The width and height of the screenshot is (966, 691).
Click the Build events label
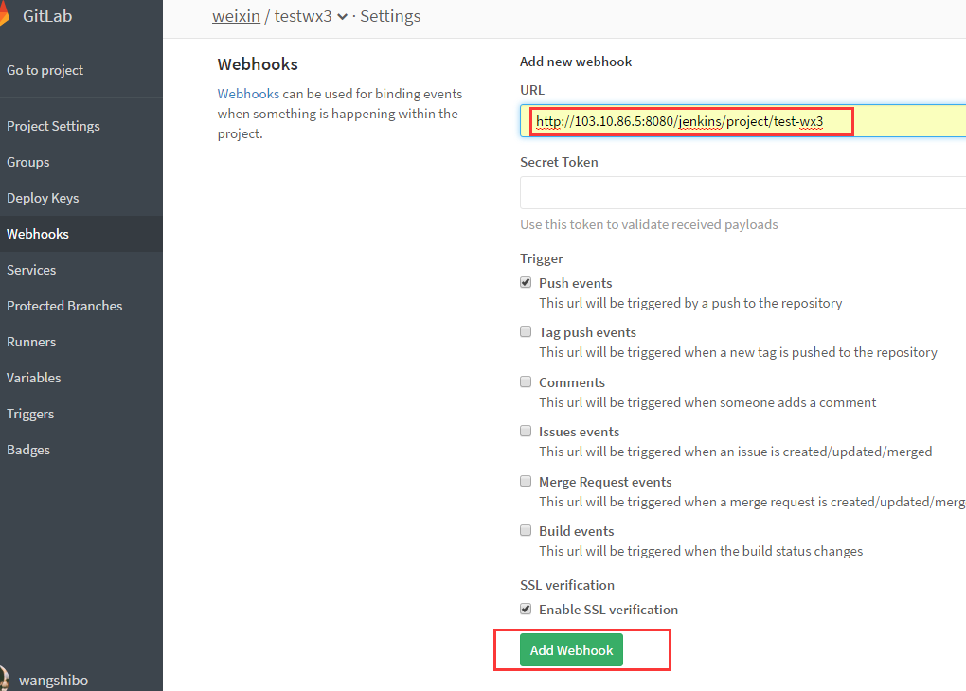coord(576,531)
